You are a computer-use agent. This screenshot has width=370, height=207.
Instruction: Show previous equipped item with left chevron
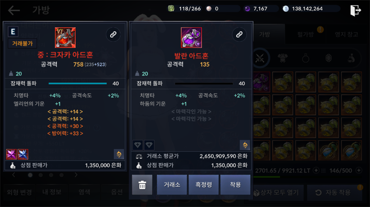coord(14,175)
